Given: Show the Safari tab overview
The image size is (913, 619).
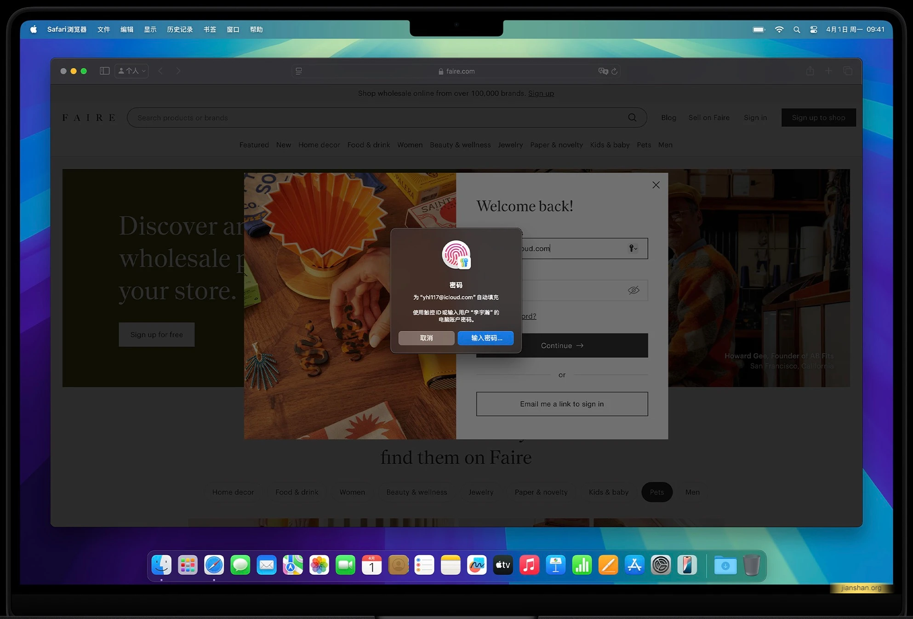Looking at the screenshot, I should coord(848,71).
